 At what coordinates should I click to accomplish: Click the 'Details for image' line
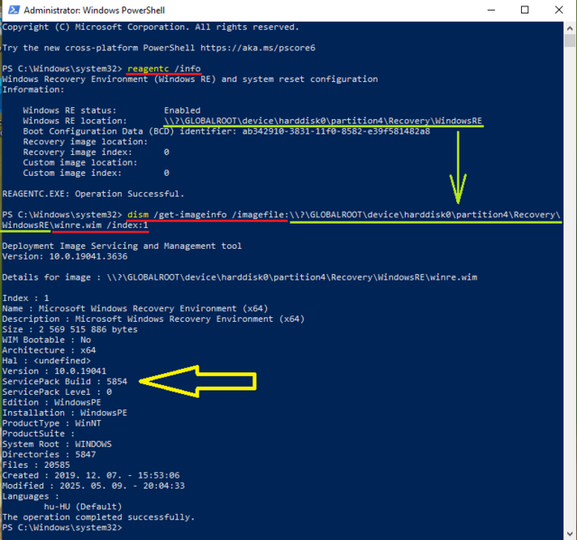pyautogui.click(x=240, y=277)
